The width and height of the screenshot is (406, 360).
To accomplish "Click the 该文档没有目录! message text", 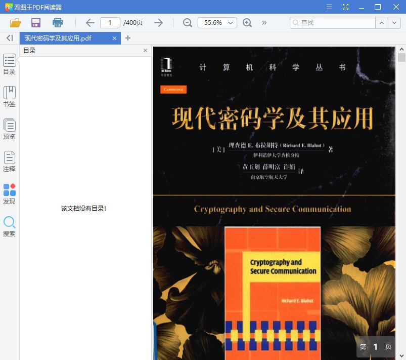I will pos(83,208).
